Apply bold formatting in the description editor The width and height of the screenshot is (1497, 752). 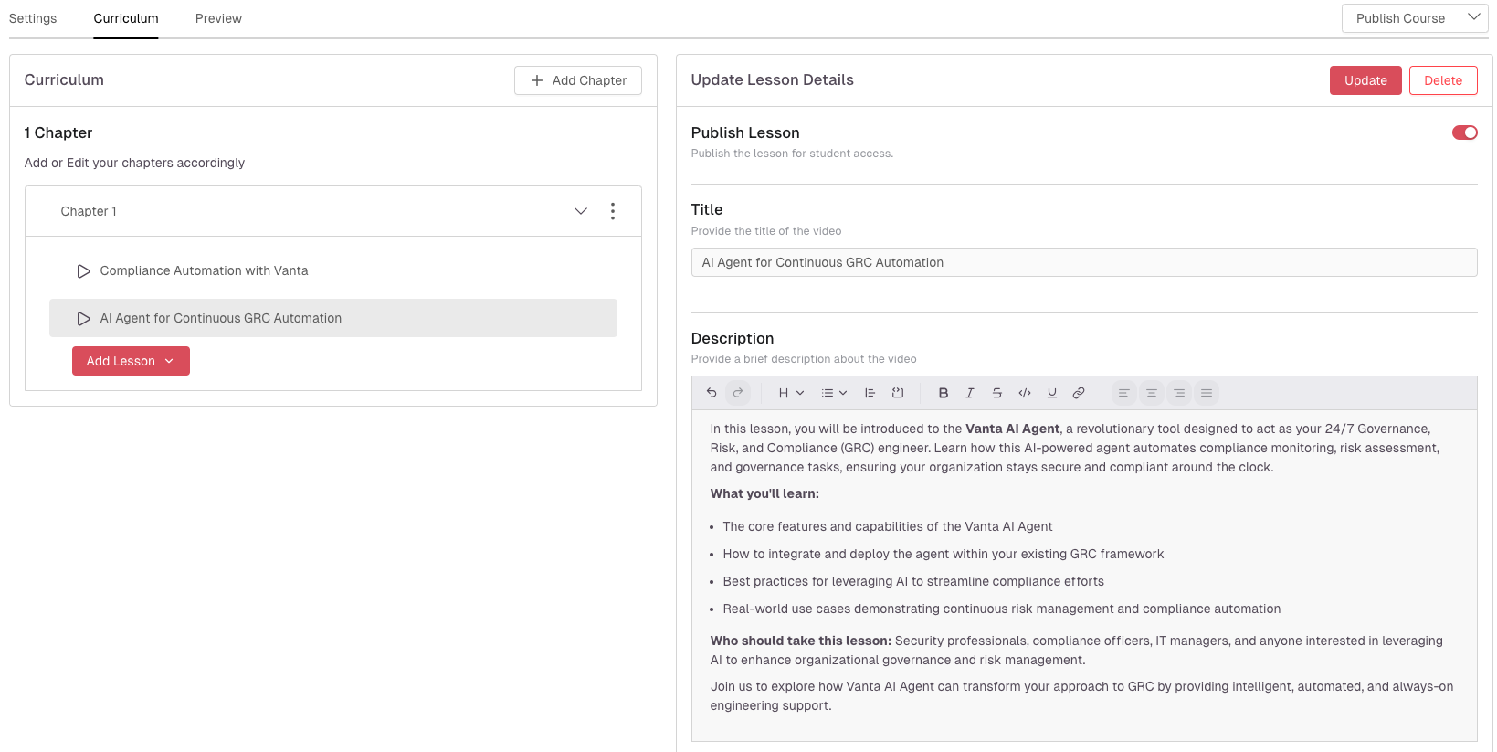(x=943, y=393)
